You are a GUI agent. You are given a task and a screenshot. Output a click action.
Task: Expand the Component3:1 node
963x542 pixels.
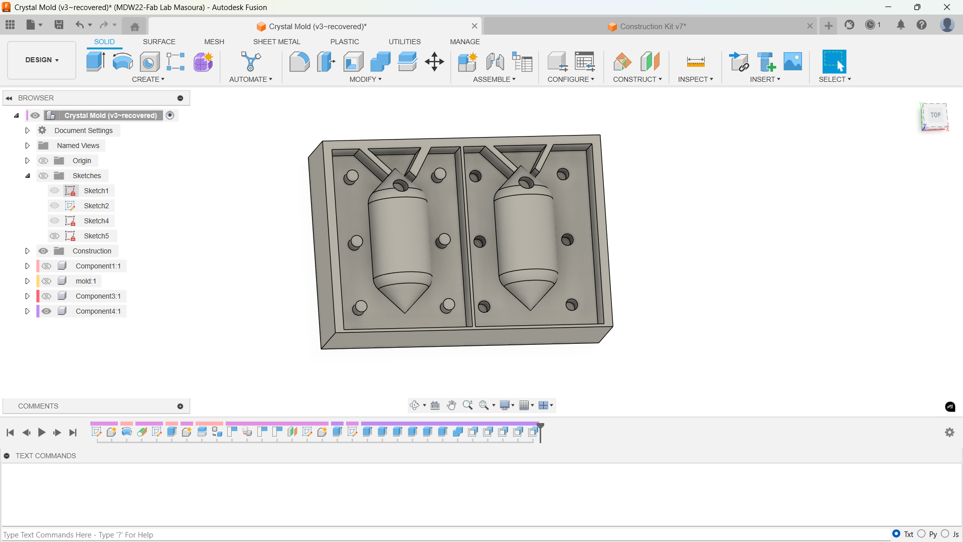point(28,296)
